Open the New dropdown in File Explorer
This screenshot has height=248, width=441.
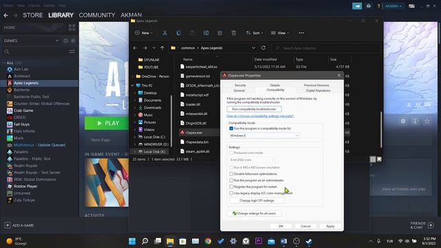click(x=144, y=33)
